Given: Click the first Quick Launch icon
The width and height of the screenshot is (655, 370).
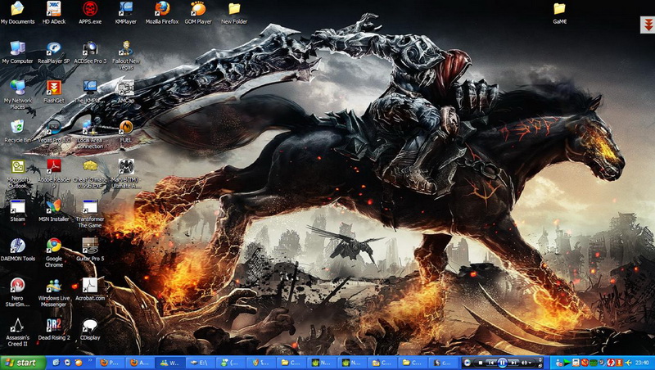Looking at the screenshot, I should [56, 363].
